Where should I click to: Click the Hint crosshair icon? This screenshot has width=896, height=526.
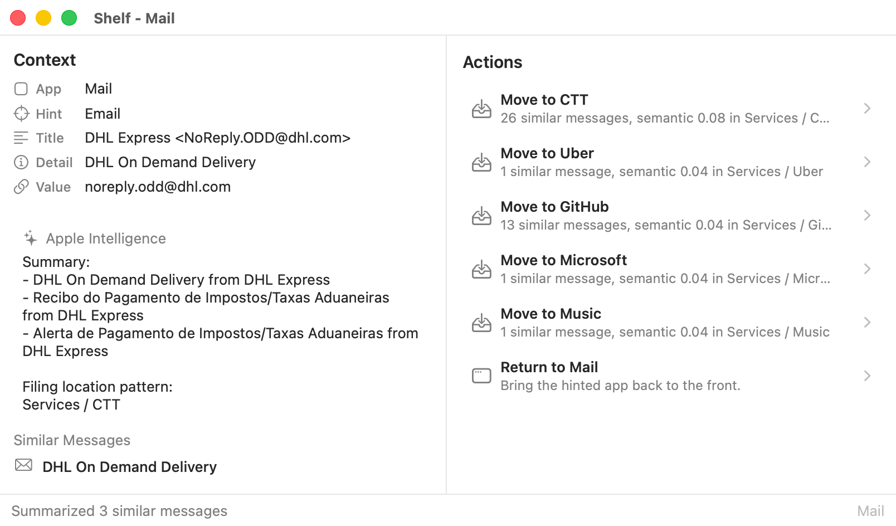(x=21, y=114)
